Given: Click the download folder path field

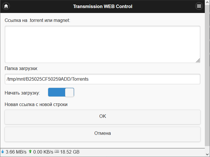Looking at the screenshot, I should [x=102, y=79].
